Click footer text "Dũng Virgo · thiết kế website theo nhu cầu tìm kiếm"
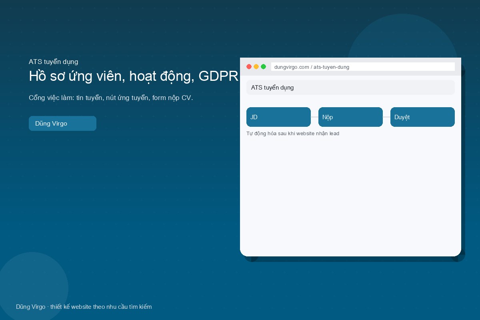Screen dimensions: 480x320 (x=84, y=307)
